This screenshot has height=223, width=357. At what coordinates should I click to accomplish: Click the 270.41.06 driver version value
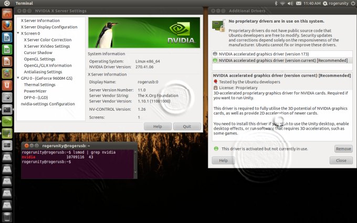[144, 67]
